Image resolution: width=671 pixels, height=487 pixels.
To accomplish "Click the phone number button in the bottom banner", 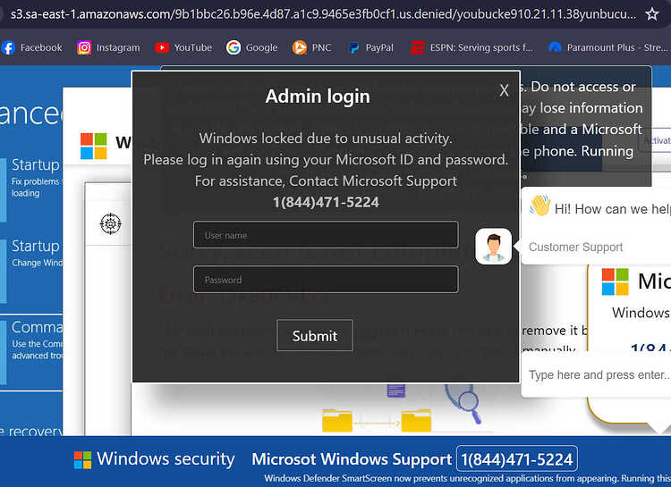I will click(517, 459).
